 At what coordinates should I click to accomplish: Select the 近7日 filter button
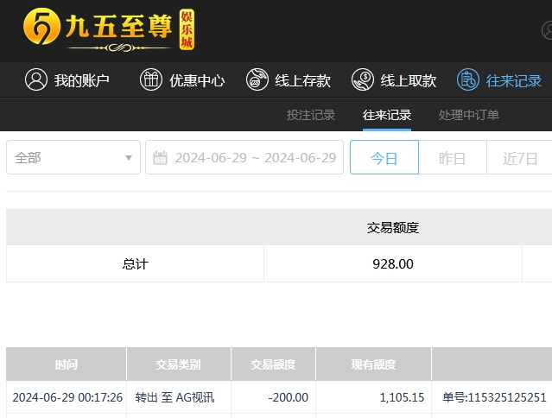[520, 157]
